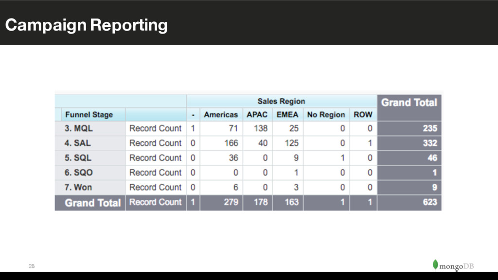Click Won EMEA value 3

click(296, 187)
